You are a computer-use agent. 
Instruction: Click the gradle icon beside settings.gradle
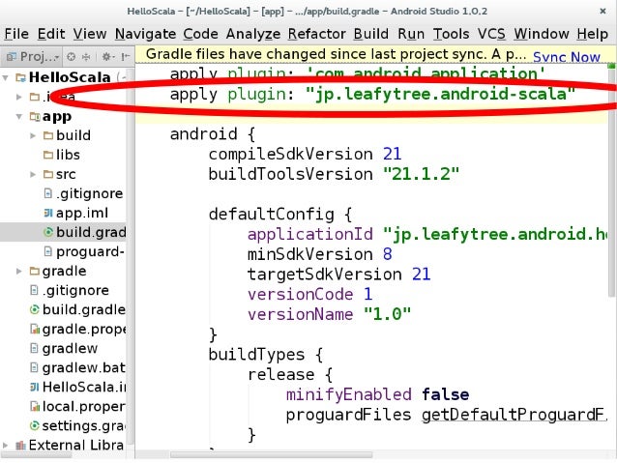35,425
